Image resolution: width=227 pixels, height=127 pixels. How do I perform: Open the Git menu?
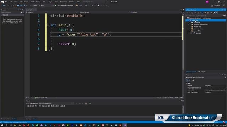[x=21, y=2]
